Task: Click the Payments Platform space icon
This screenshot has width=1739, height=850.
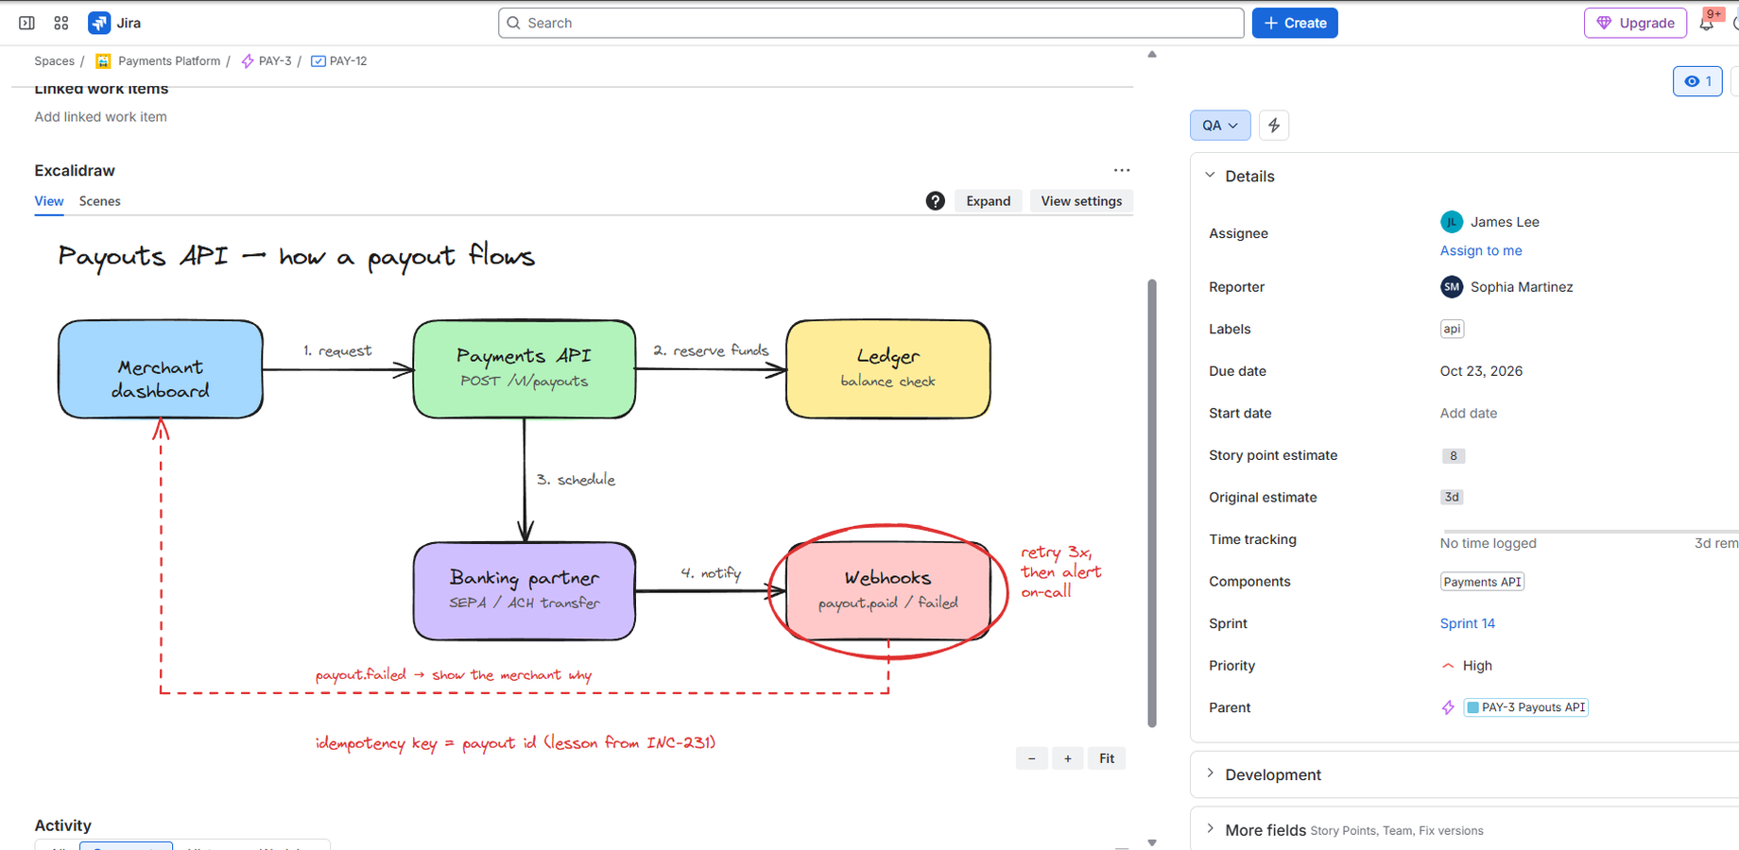Action: [x=103, y=61]
